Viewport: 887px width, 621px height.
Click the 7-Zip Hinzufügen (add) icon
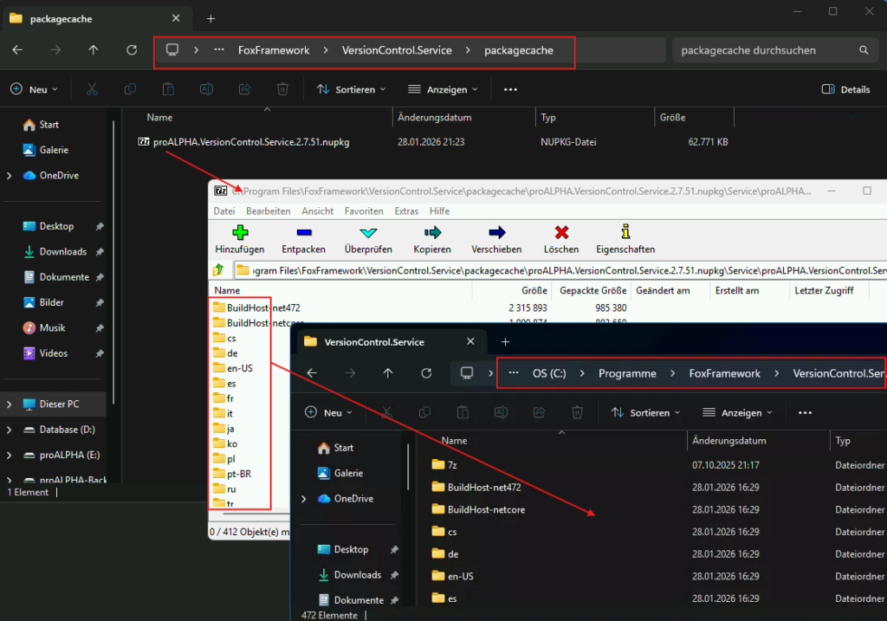(x=240, y=233)
